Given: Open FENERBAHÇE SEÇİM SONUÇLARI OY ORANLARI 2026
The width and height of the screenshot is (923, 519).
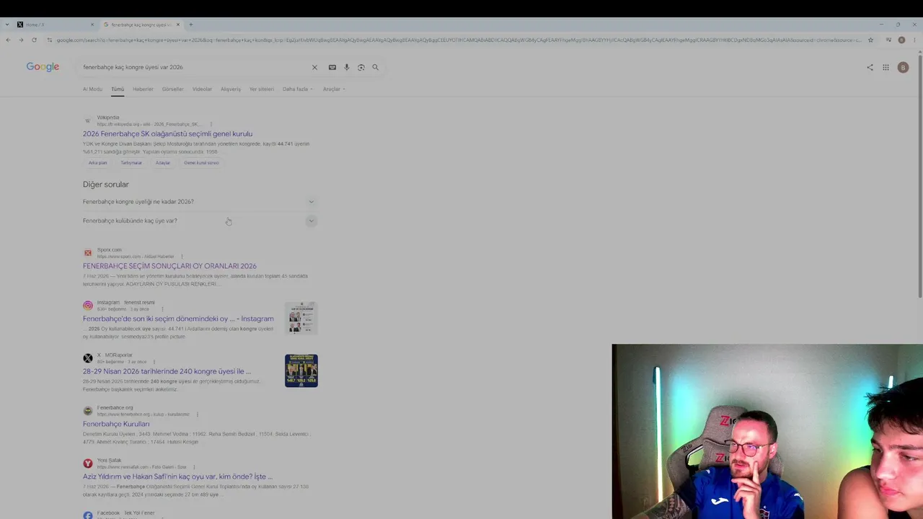Looking at the screenshot, I should (x=169, y=266).
